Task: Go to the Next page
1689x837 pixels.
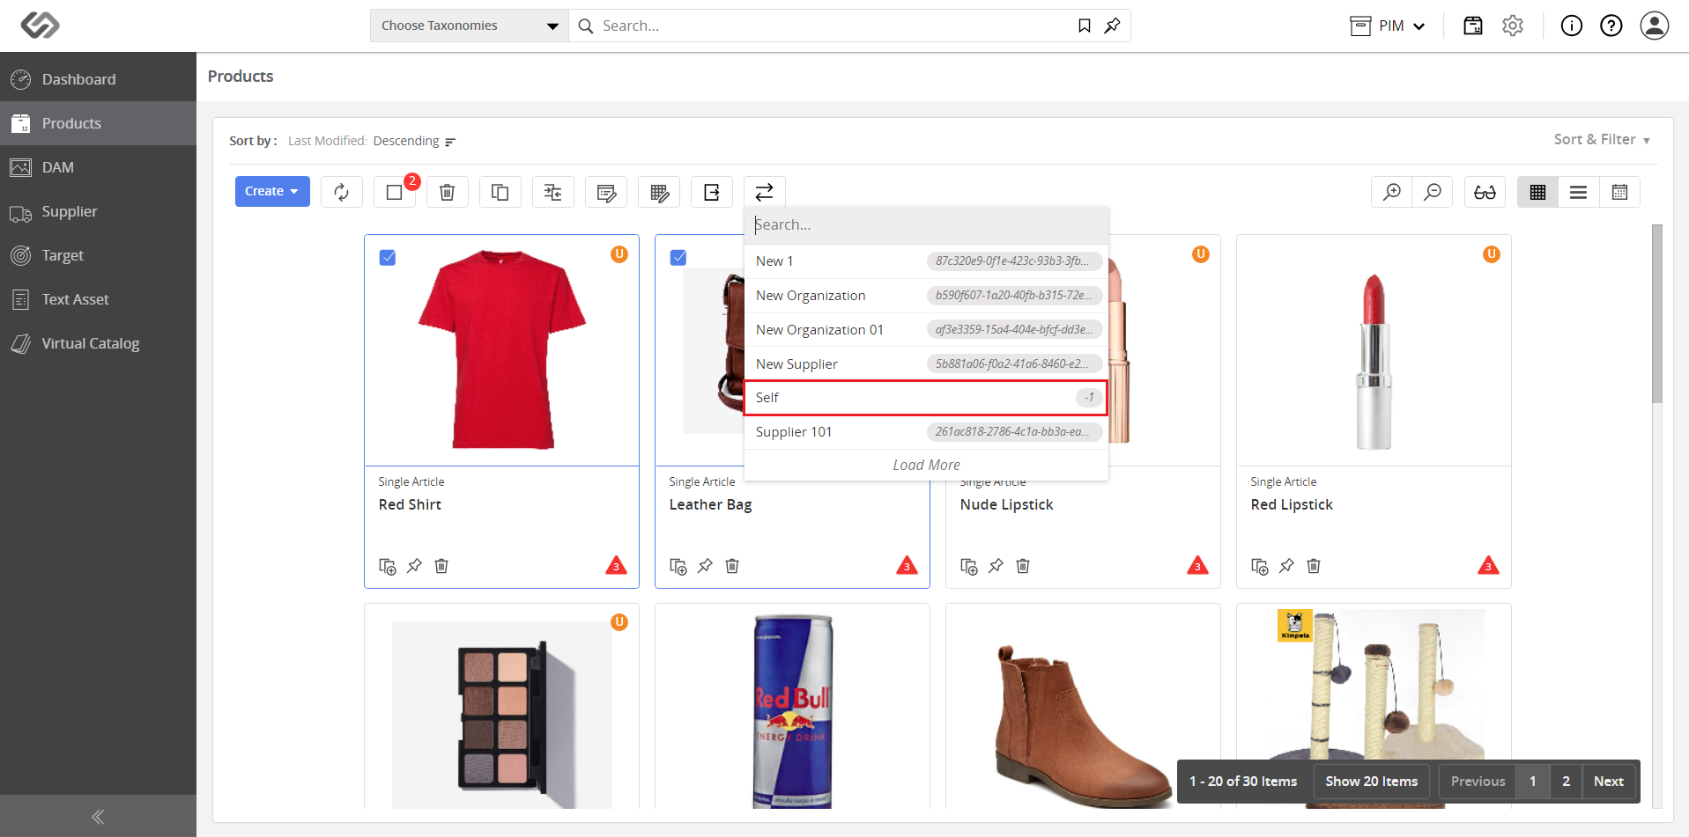Action: click(1609, 782)
